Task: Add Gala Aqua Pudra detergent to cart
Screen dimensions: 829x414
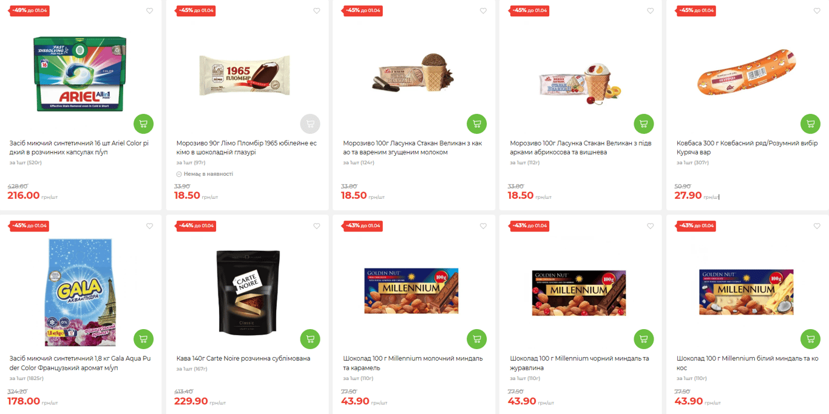Action: [143, 339]
